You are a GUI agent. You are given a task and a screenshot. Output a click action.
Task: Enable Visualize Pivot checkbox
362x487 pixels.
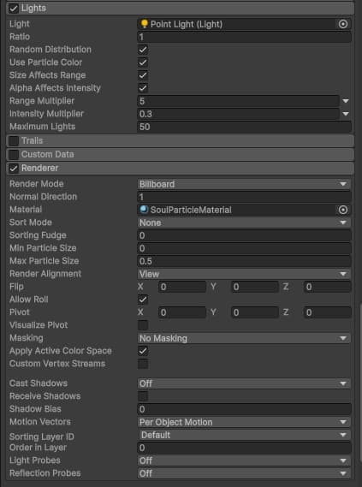[143, 325]
